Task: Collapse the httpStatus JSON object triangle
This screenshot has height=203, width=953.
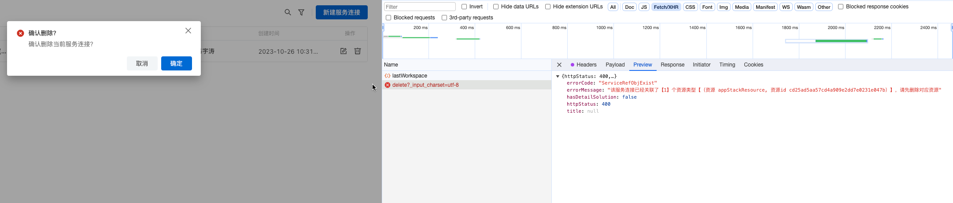Action: click(x=558, y=76)
